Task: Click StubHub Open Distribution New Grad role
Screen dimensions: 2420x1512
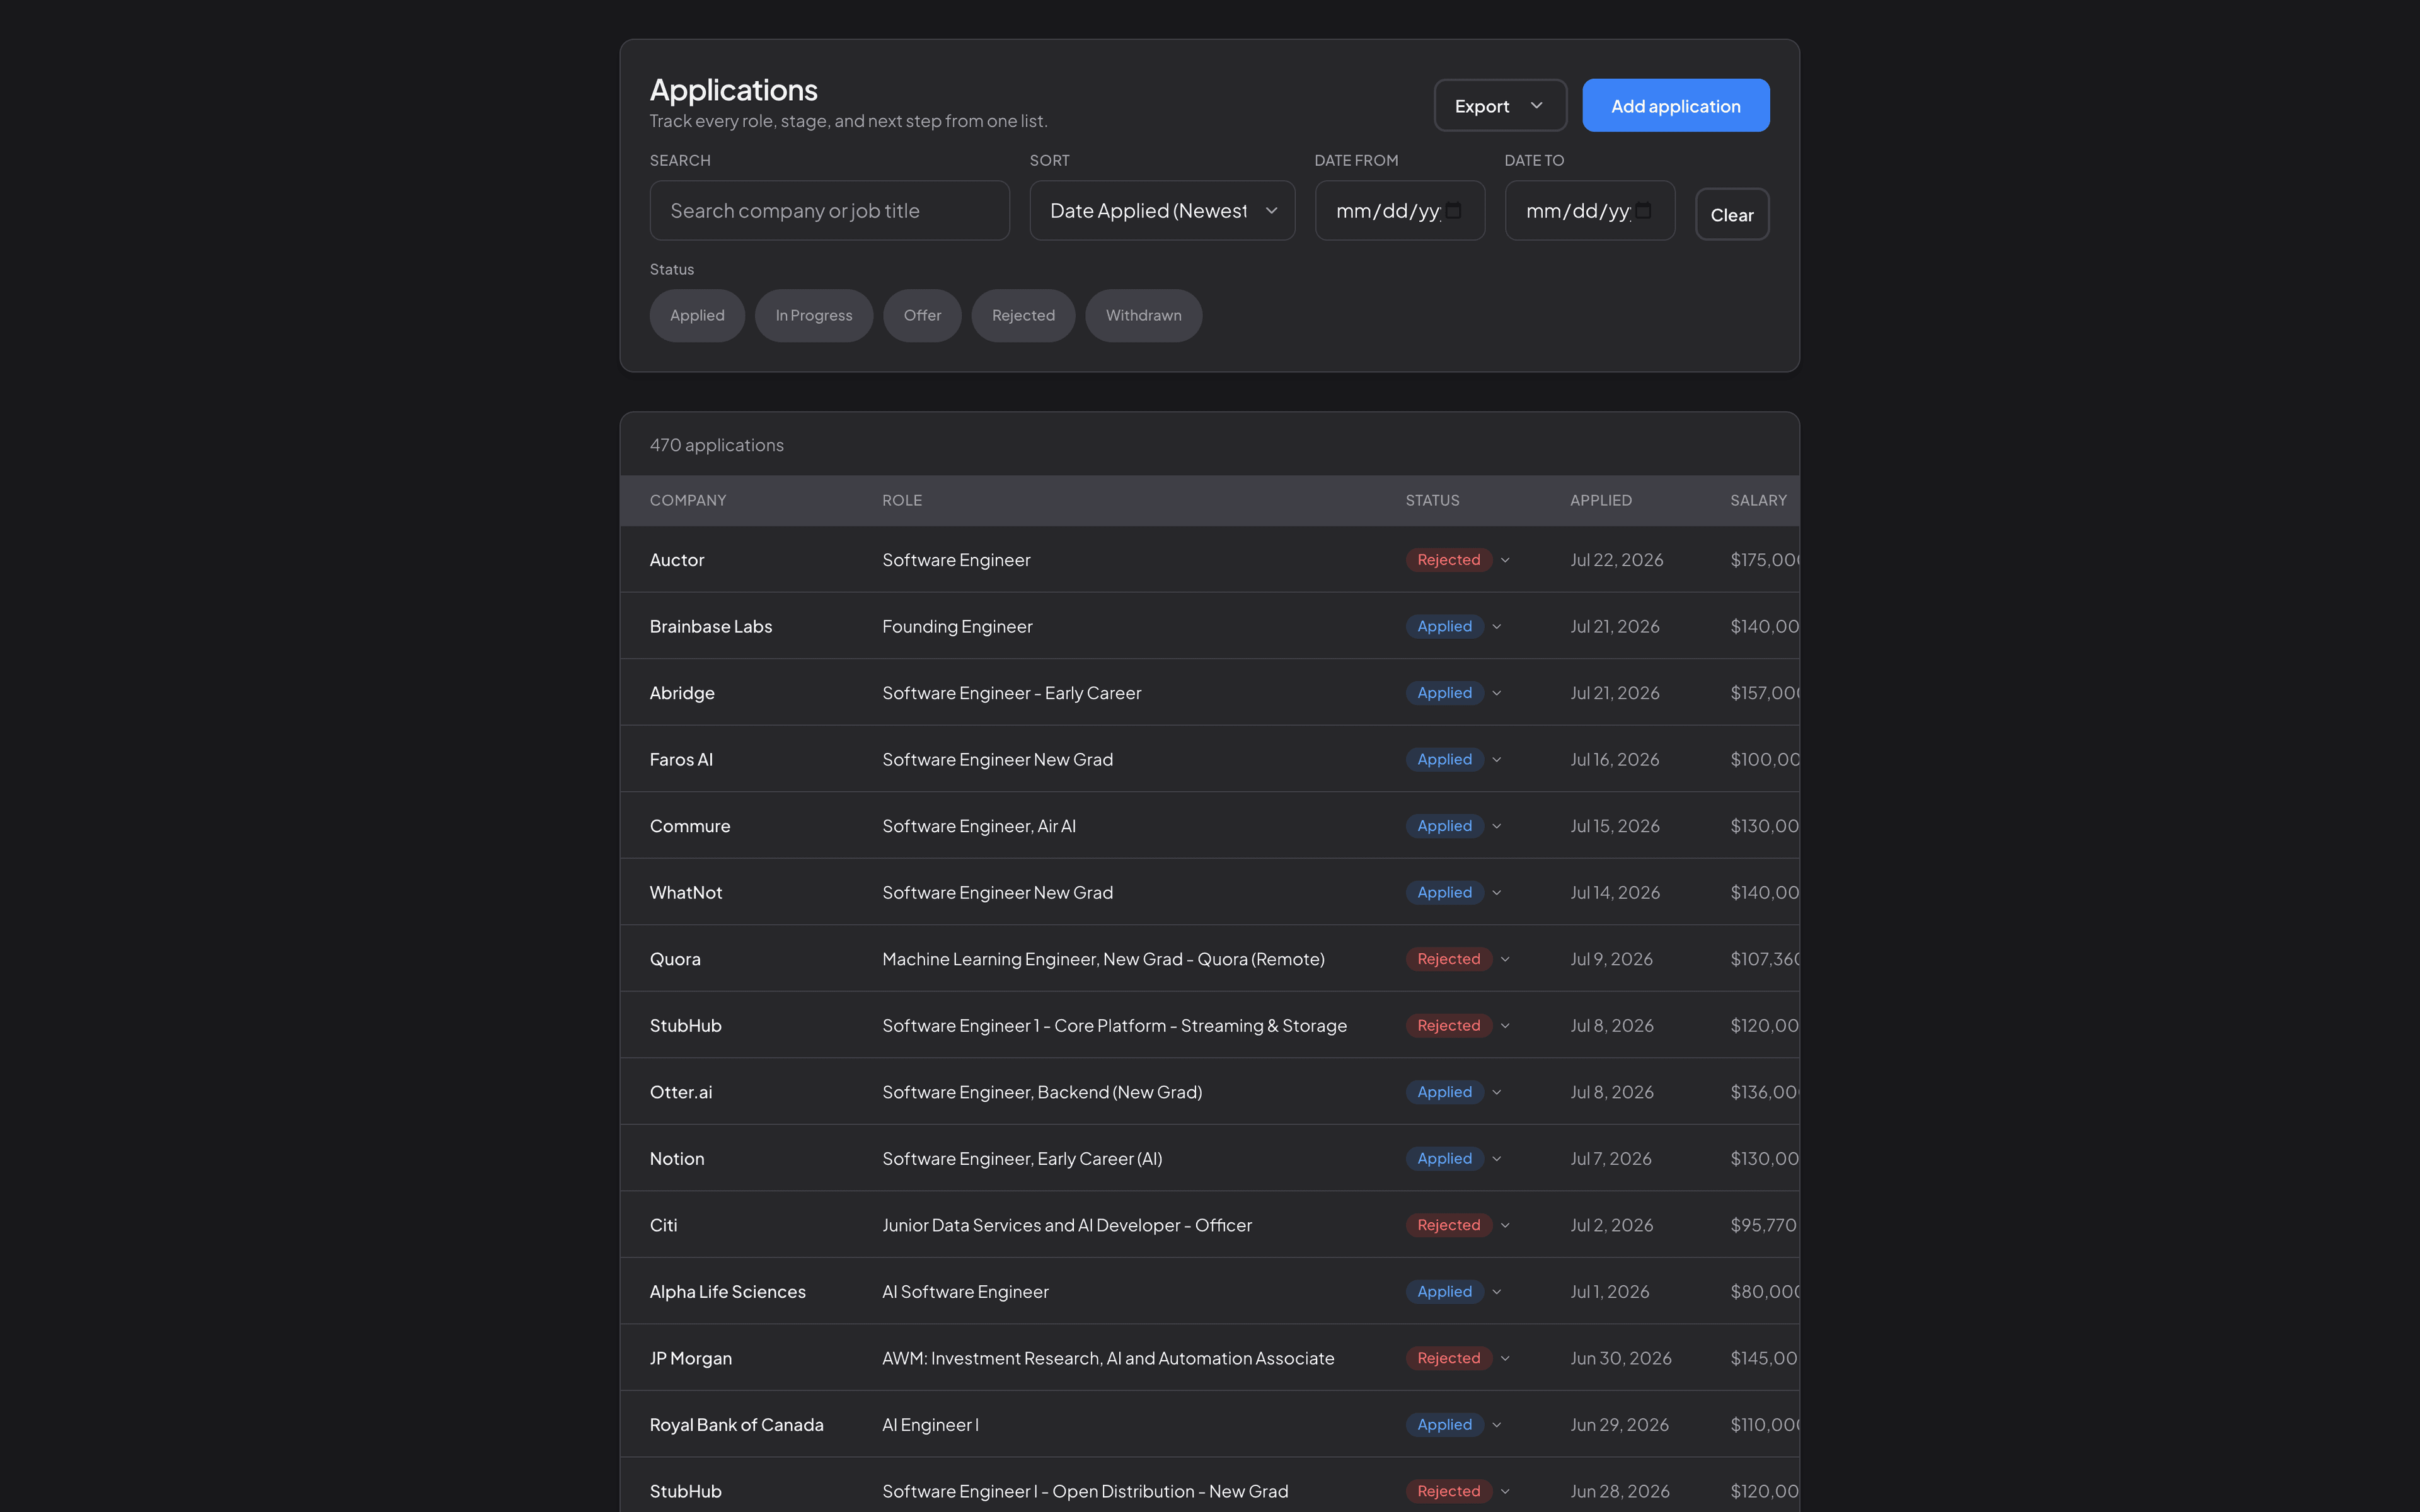Action: point(1085,1491)
